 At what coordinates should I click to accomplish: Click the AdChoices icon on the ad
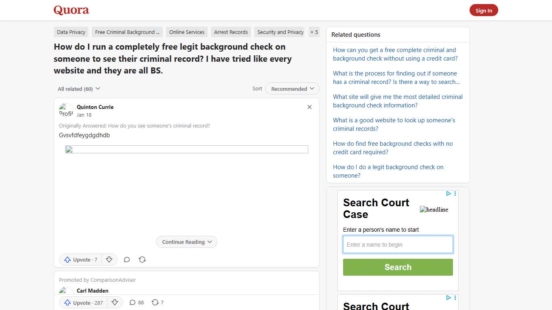(x=449, y=194)
